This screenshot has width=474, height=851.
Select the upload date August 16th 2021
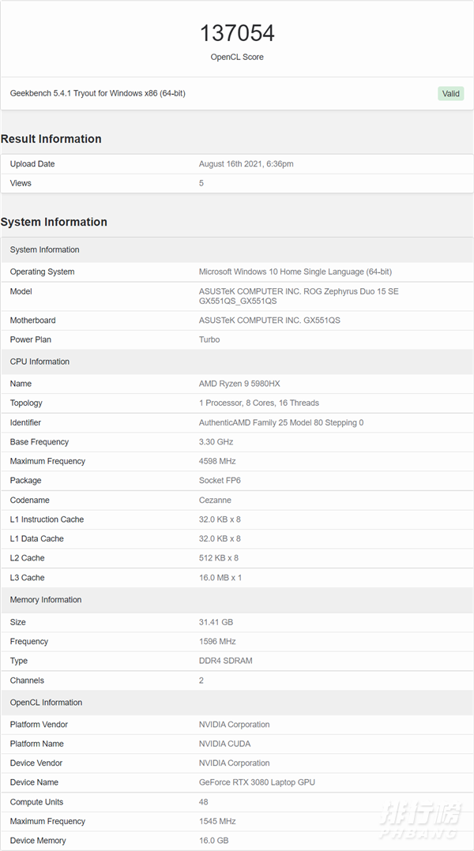(246, 164)
